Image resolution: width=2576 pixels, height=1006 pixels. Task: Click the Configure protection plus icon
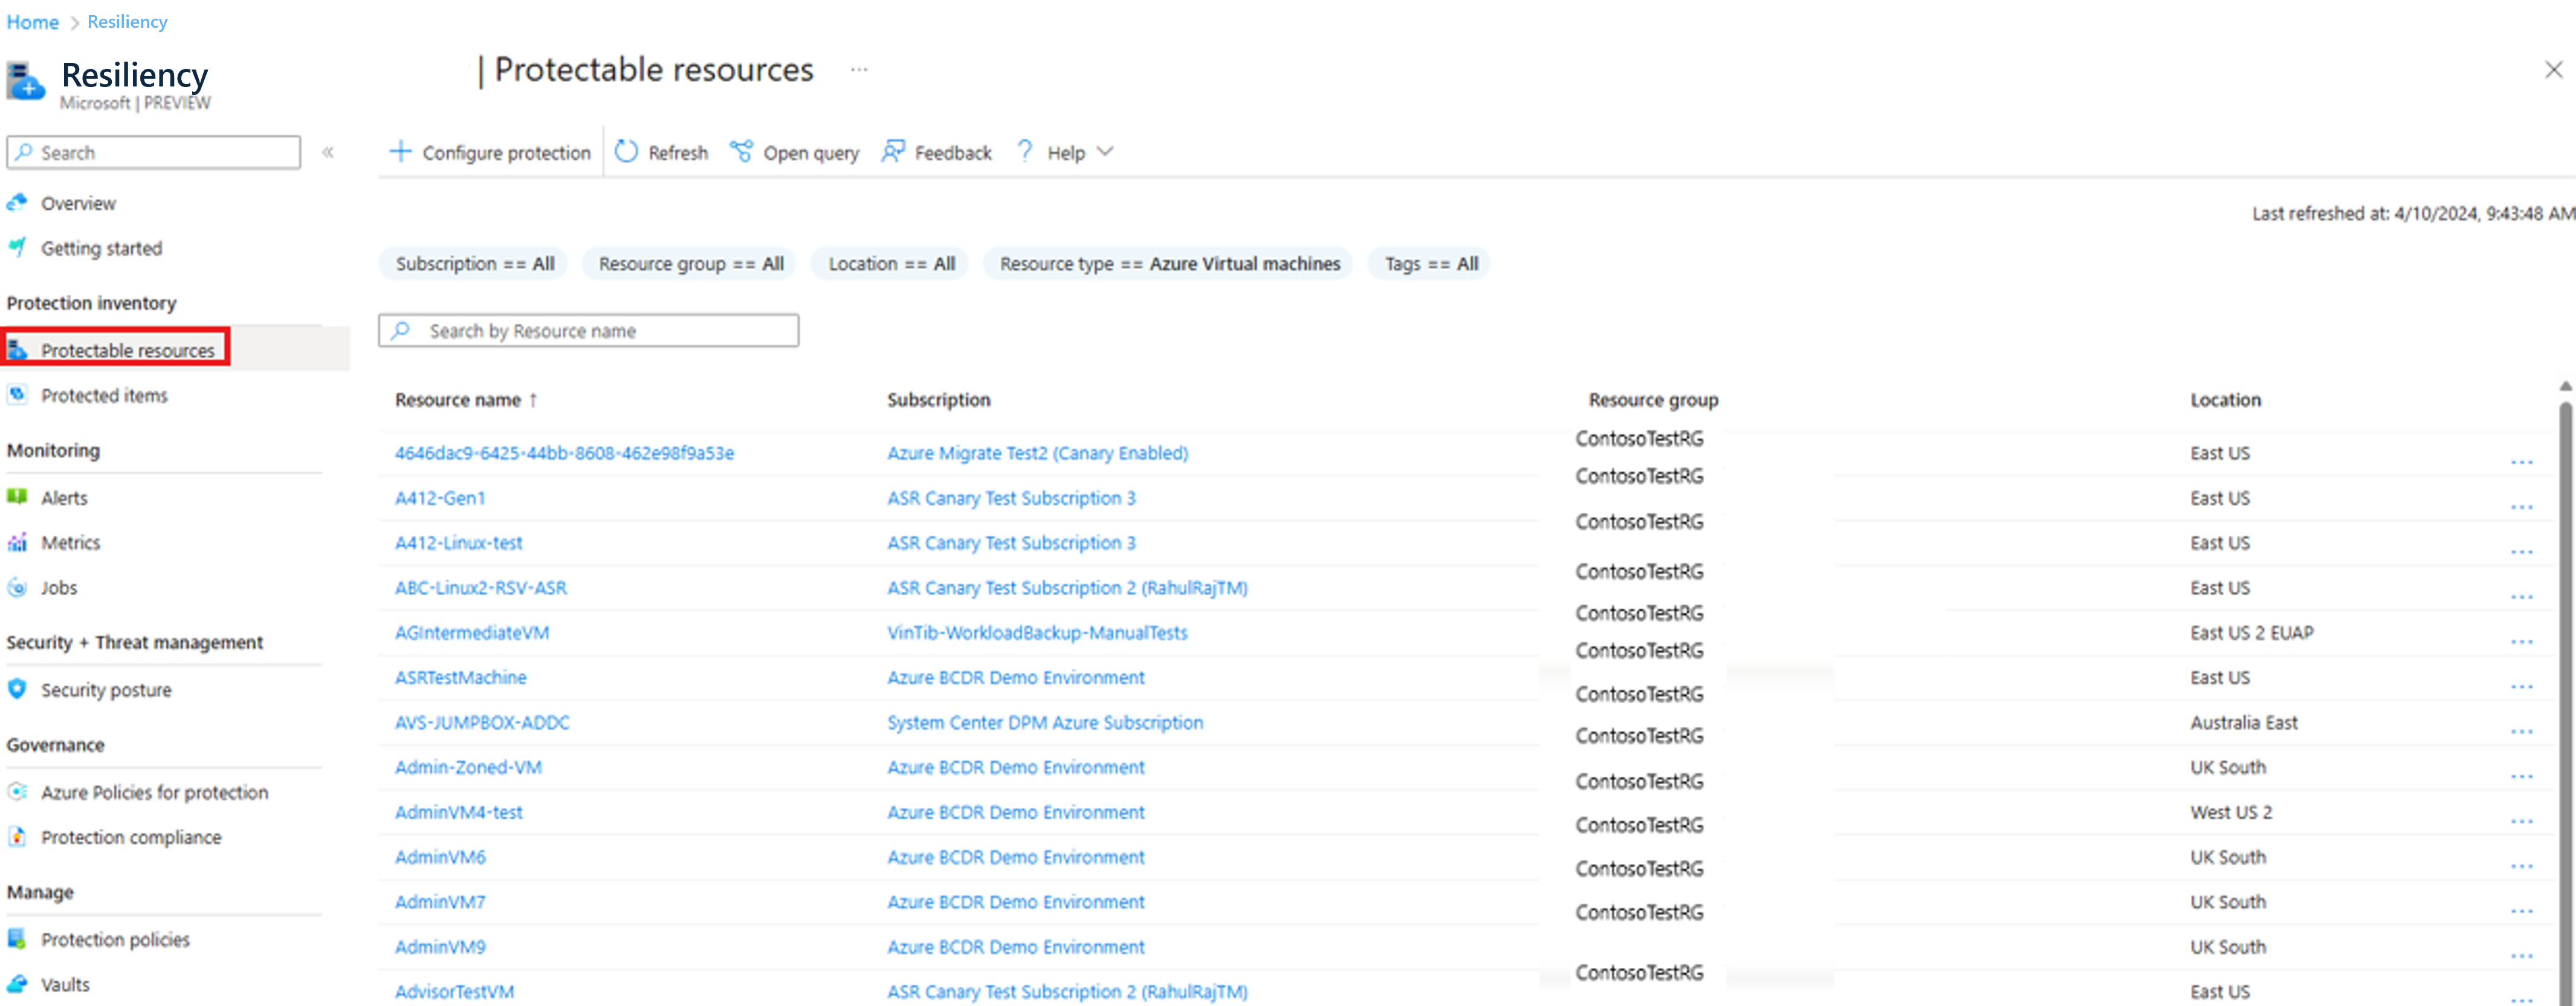400,152
